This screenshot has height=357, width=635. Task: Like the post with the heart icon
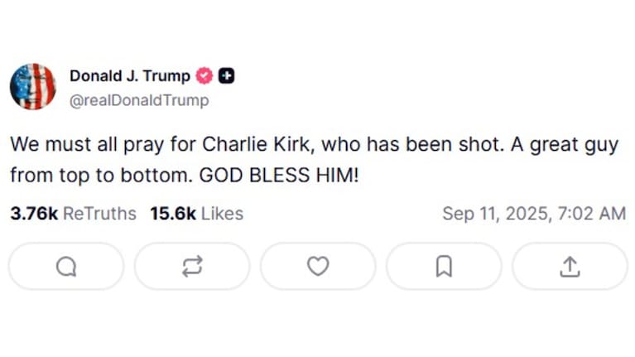click(318, 266)
